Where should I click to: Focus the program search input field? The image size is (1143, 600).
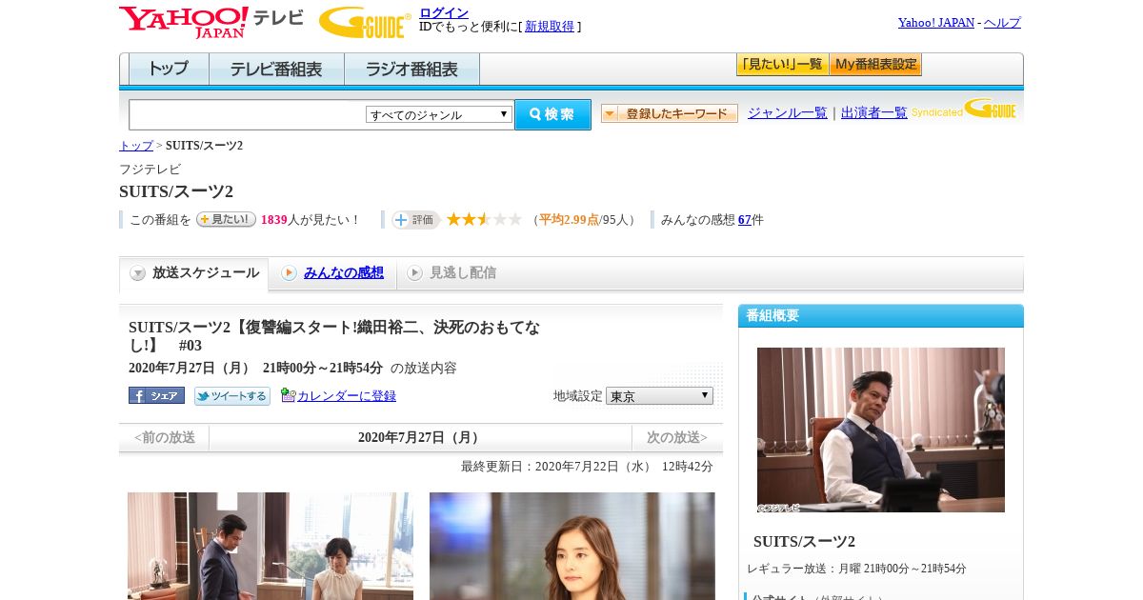(x=248, y=114)
